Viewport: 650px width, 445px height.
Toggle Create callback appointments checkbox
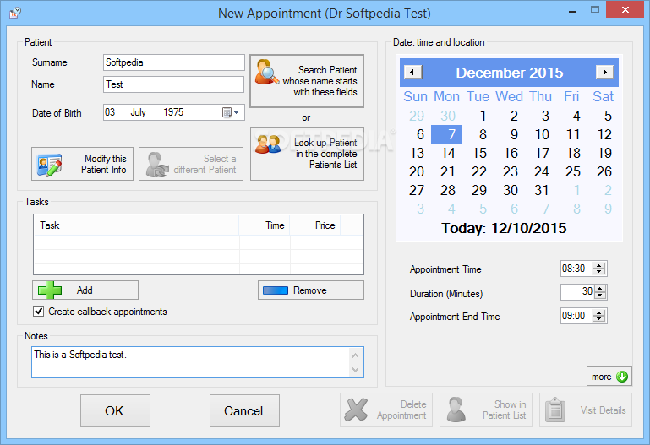pyautogui.click(x=39, y=312)
